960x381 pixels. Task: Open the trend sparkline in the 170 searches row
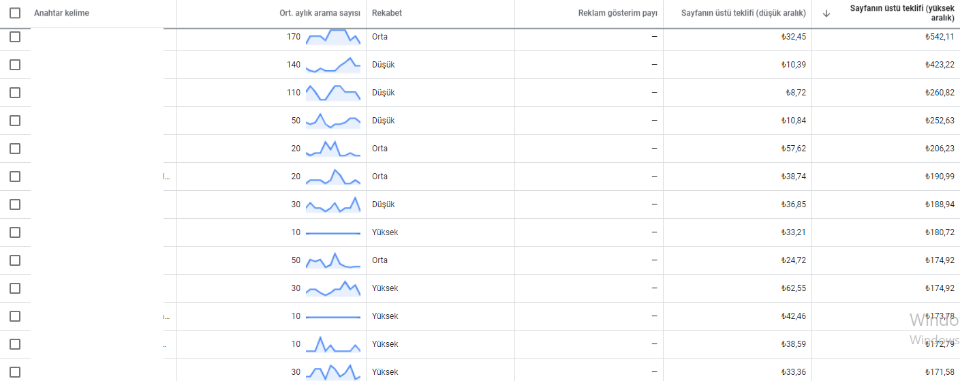click(333, 37)
